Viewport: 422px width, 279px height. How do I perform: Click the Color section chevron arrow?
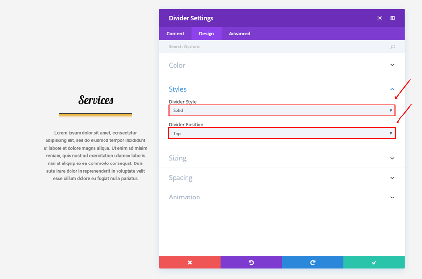tap(392, 65)
